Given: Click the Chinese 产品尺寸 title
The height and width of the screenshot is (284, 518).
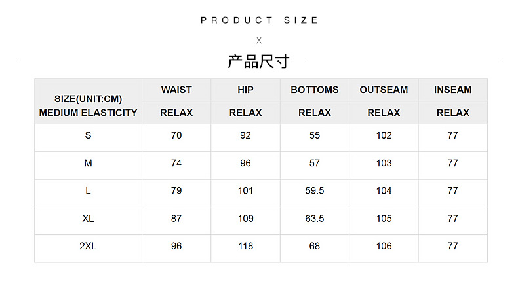Looking at the screenshot, I should (x=258, y=62).
